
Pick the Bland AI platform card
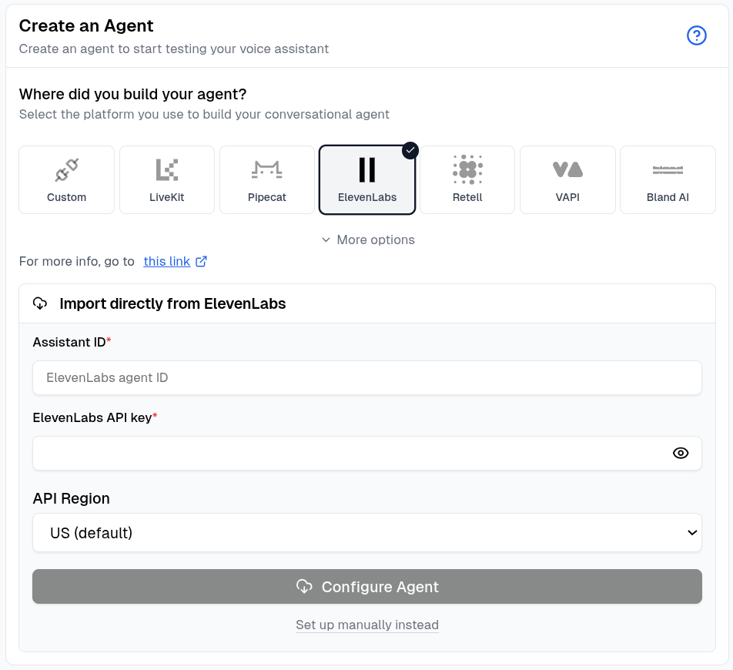coord(668,180)
